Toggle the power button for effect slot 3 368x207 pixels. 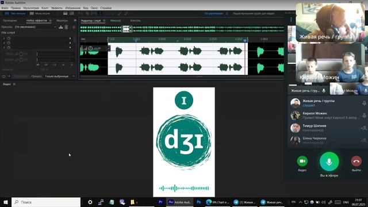pyautogui.click(x=9, y=47)
